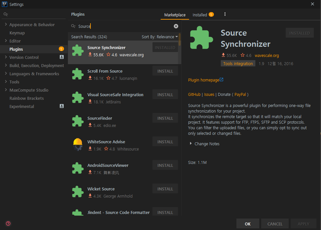Viewport: 321px width, 230px height.
Task: Click the SourceFinder plugin icon
Action: click(78, 121)
